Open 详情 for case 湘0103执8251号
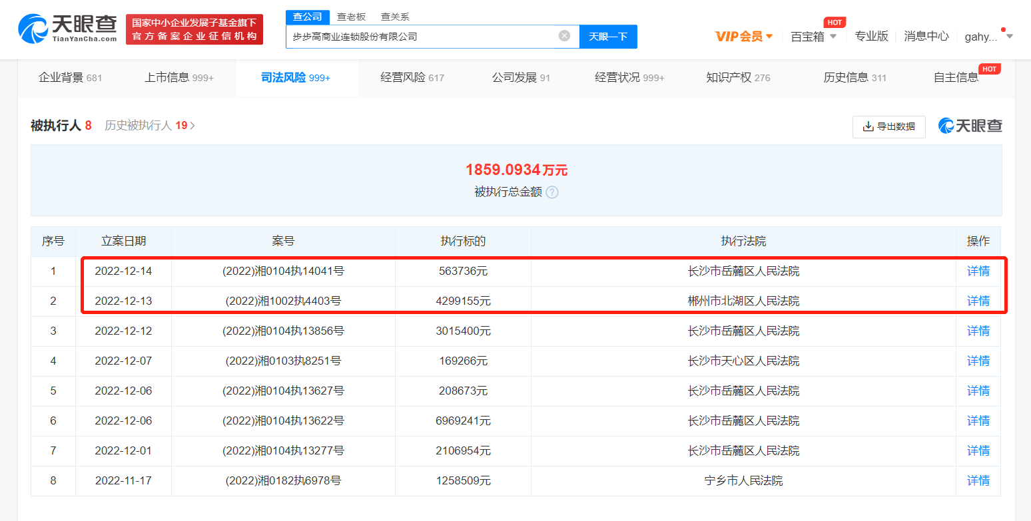 [978, 361]
